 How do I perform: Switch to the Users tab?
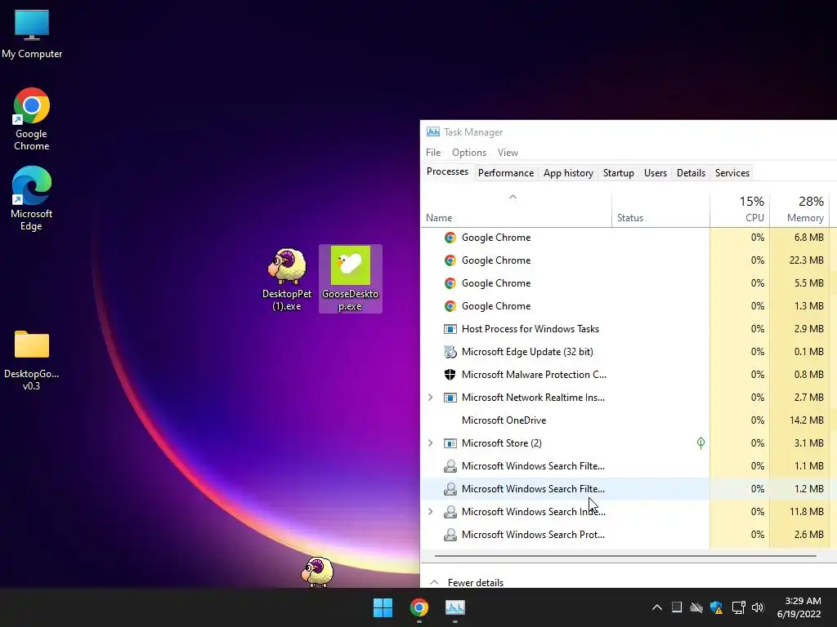(655, 173)
